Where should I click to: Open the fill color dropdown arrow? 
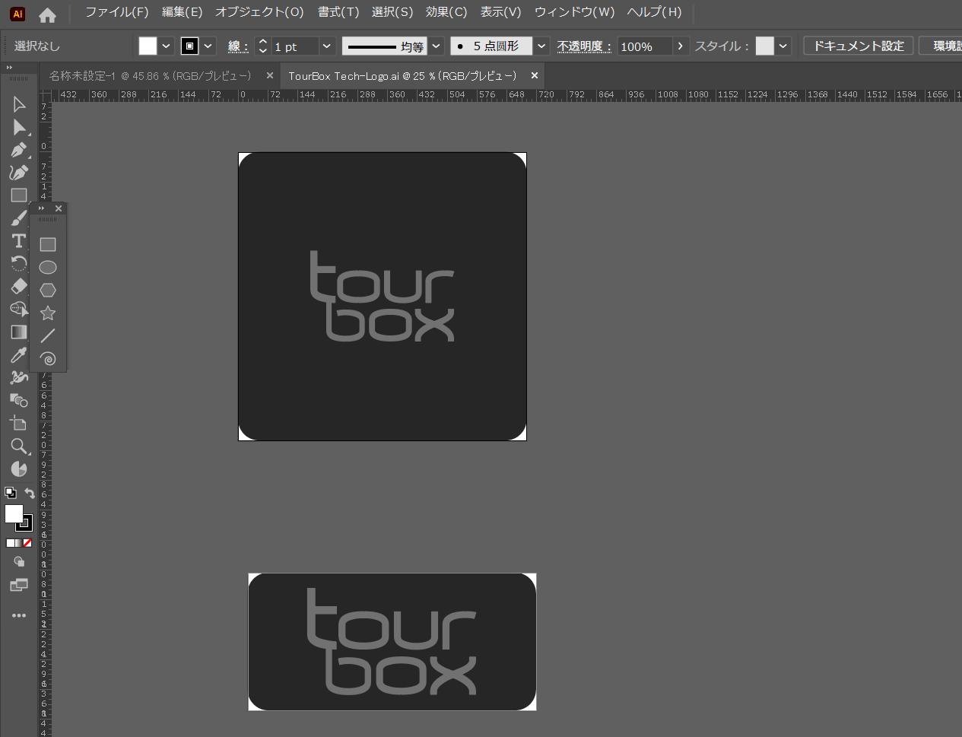click(x=166, y=46)
